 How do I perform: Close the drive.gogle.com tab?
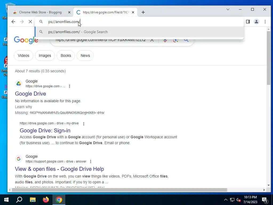pos(133,12)
